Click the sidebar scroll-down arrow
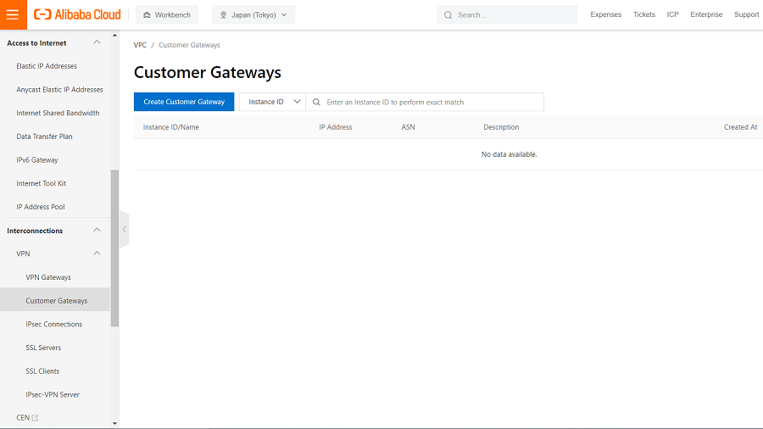Viewport: 763px width, 429px height. click(x=114, y=424)
